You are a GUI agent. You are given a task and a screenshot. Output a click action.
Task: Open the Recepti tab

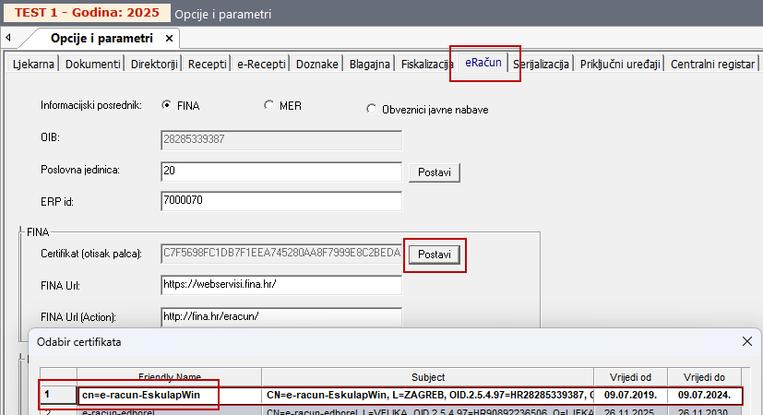pos(208,64)
